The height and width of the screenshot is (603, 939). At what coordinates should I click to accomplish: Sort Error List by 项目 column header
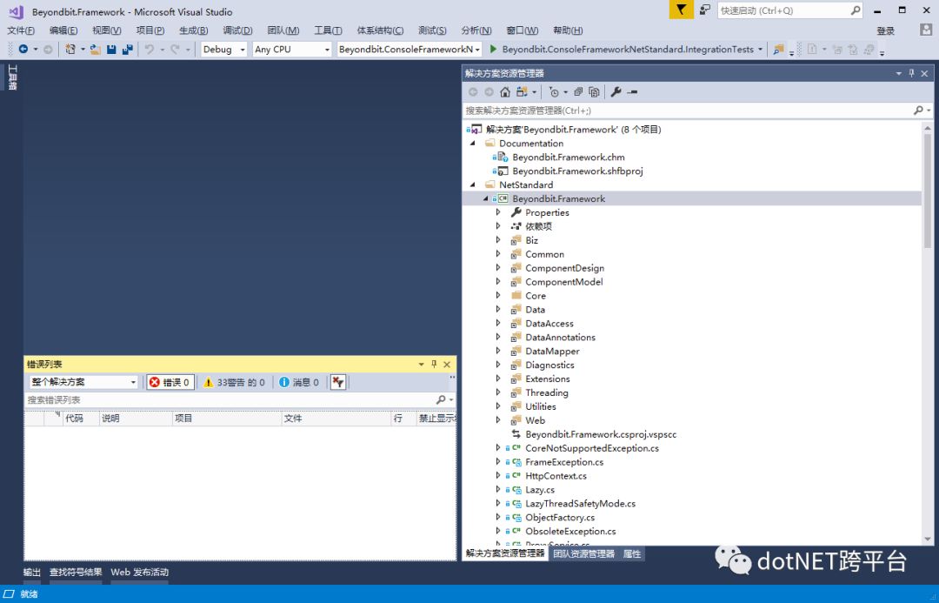[x=226, y=419]
